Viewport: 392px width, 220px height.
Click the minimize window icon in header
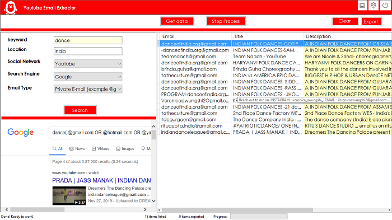point(362,5)
